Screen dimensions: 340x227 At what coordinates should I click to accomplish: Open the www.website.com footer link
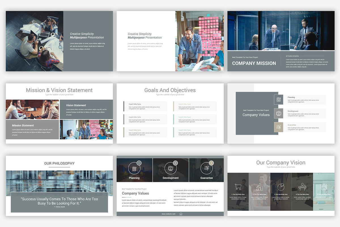click(x=169, y=214)
